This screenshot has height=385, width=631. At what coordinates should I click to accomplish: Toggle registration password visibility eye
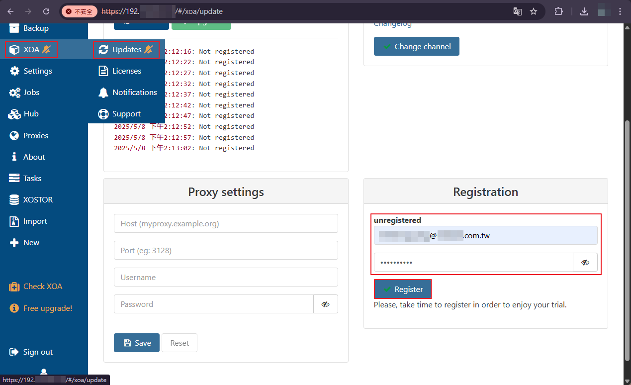585,262
